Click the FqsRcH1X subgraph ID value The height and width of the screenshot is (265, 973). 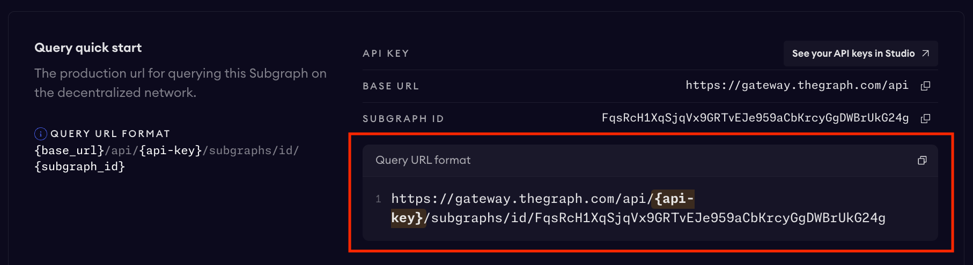pos(755,118)
